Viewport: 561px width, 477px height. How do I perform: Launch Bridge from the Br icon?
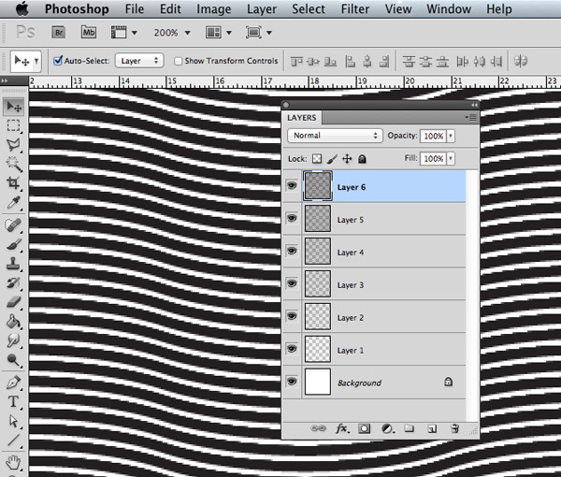57,32
